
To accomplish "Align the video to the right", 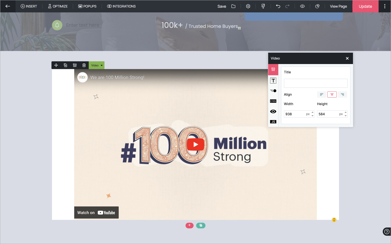I will click(x=342, y=95).
